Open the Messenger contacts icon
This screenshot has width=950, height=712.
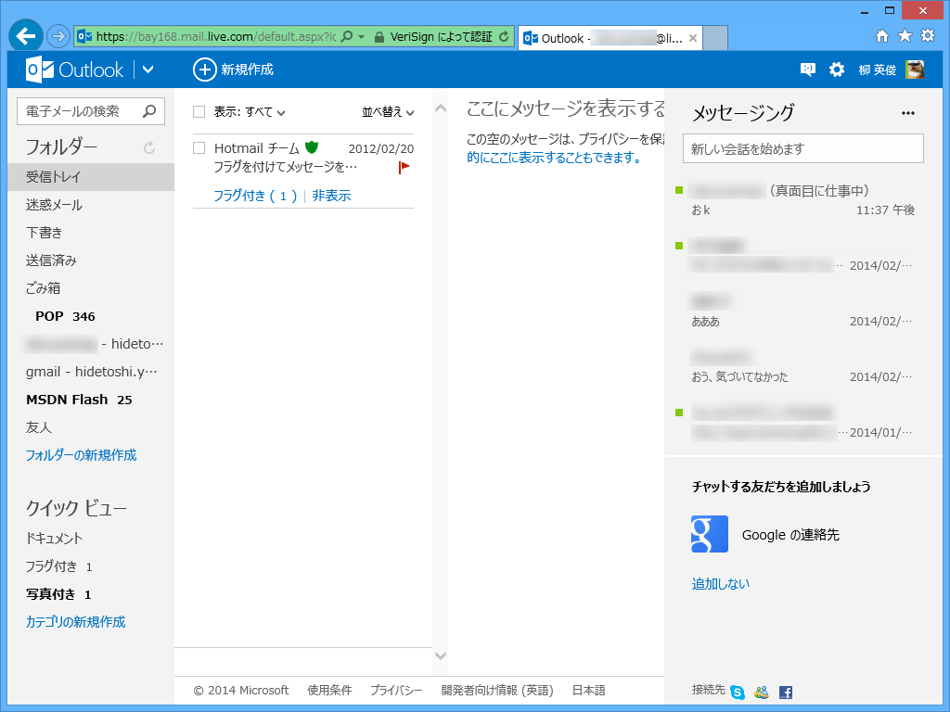pos(761,692)
